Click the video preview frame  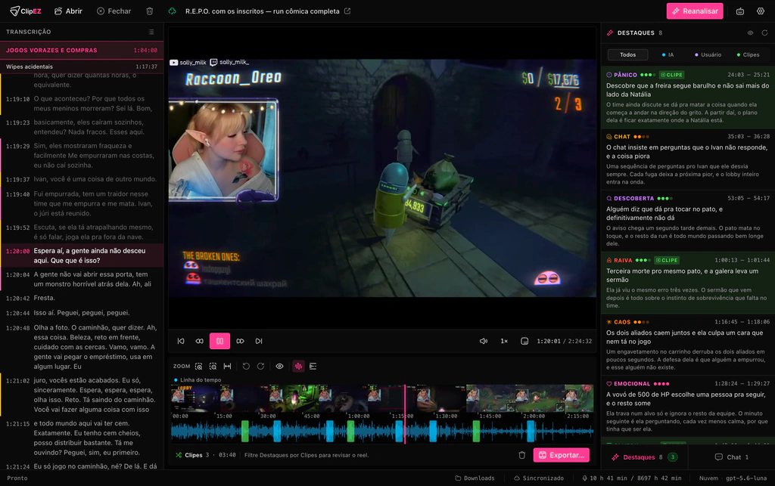382,178
